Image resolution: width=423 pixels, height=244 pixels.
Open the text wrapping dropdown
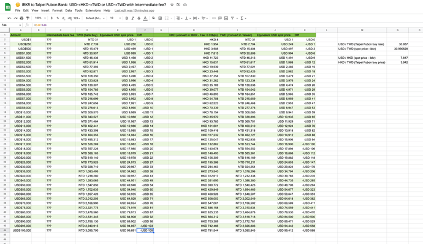(196, 18)
